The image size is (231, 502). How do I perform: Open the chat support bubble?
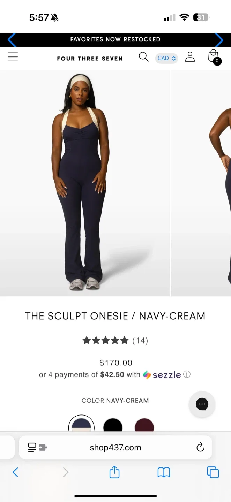202,404
